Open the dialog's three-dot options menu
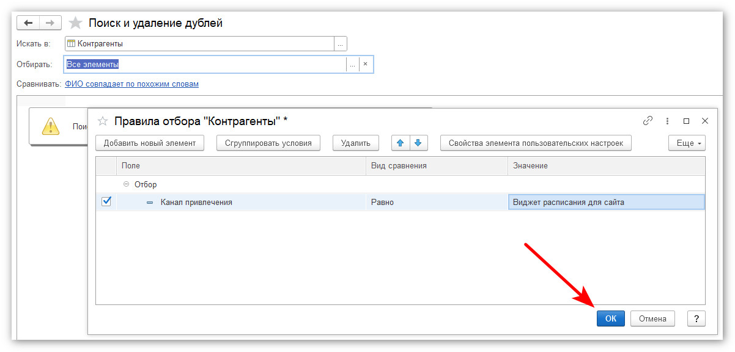 pos(667,121)
